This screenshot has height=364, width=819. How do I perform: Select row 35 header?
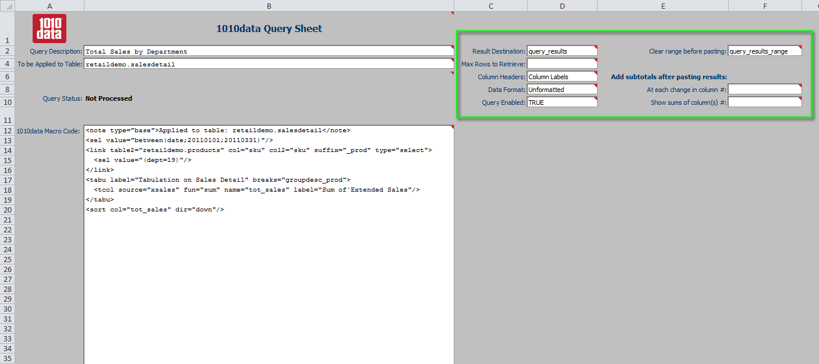7,358
